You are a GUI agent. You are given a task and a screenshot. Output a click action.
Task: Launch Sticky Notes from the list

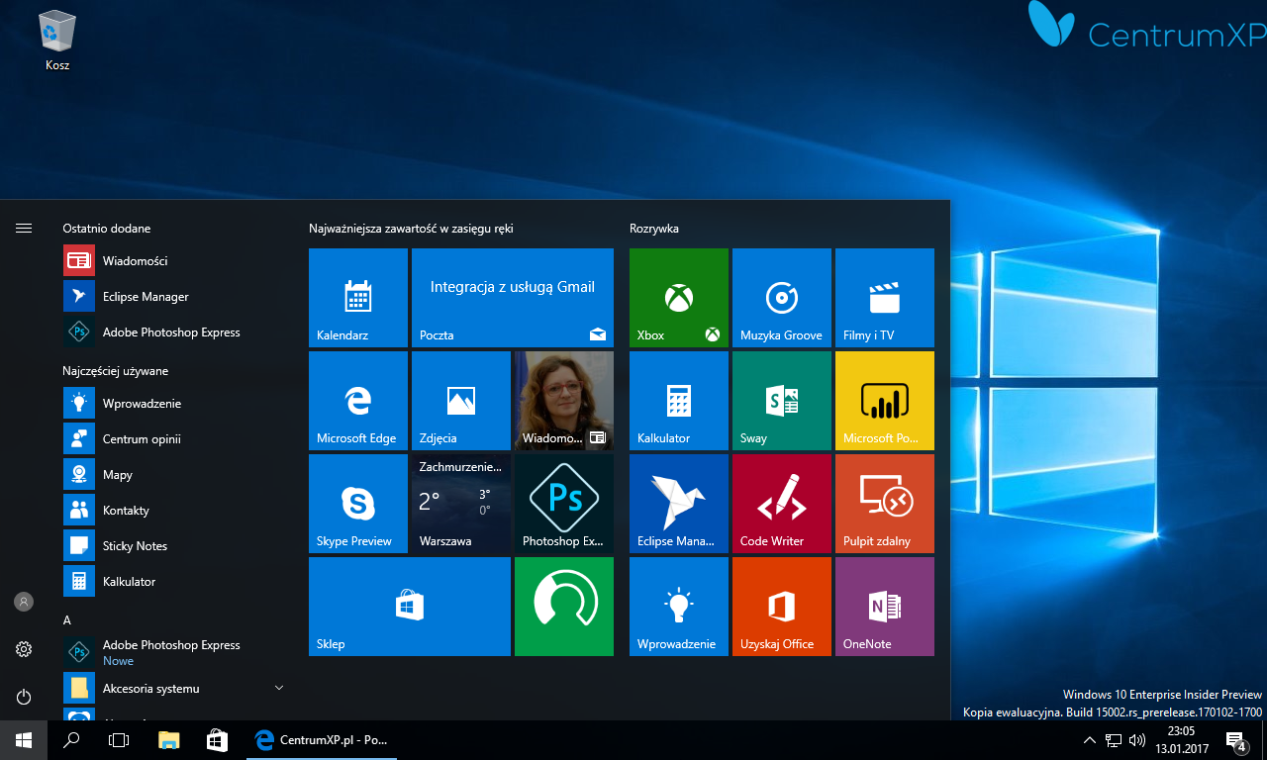[x=174, y=546]
